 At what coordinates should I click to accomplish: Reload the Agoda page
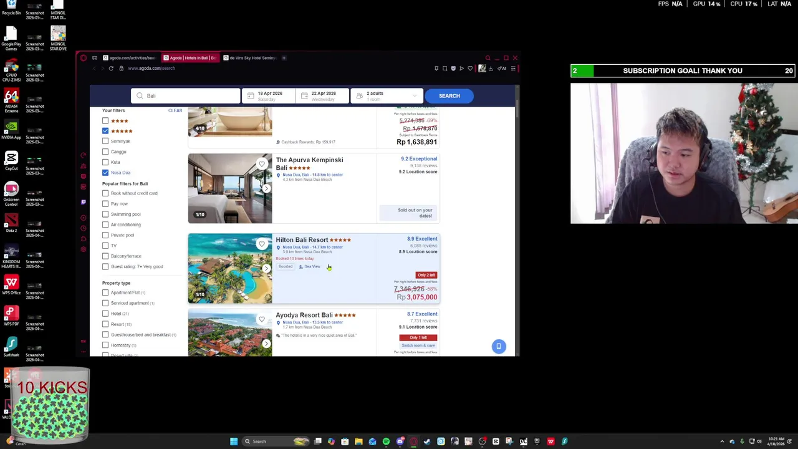(111, 68)
